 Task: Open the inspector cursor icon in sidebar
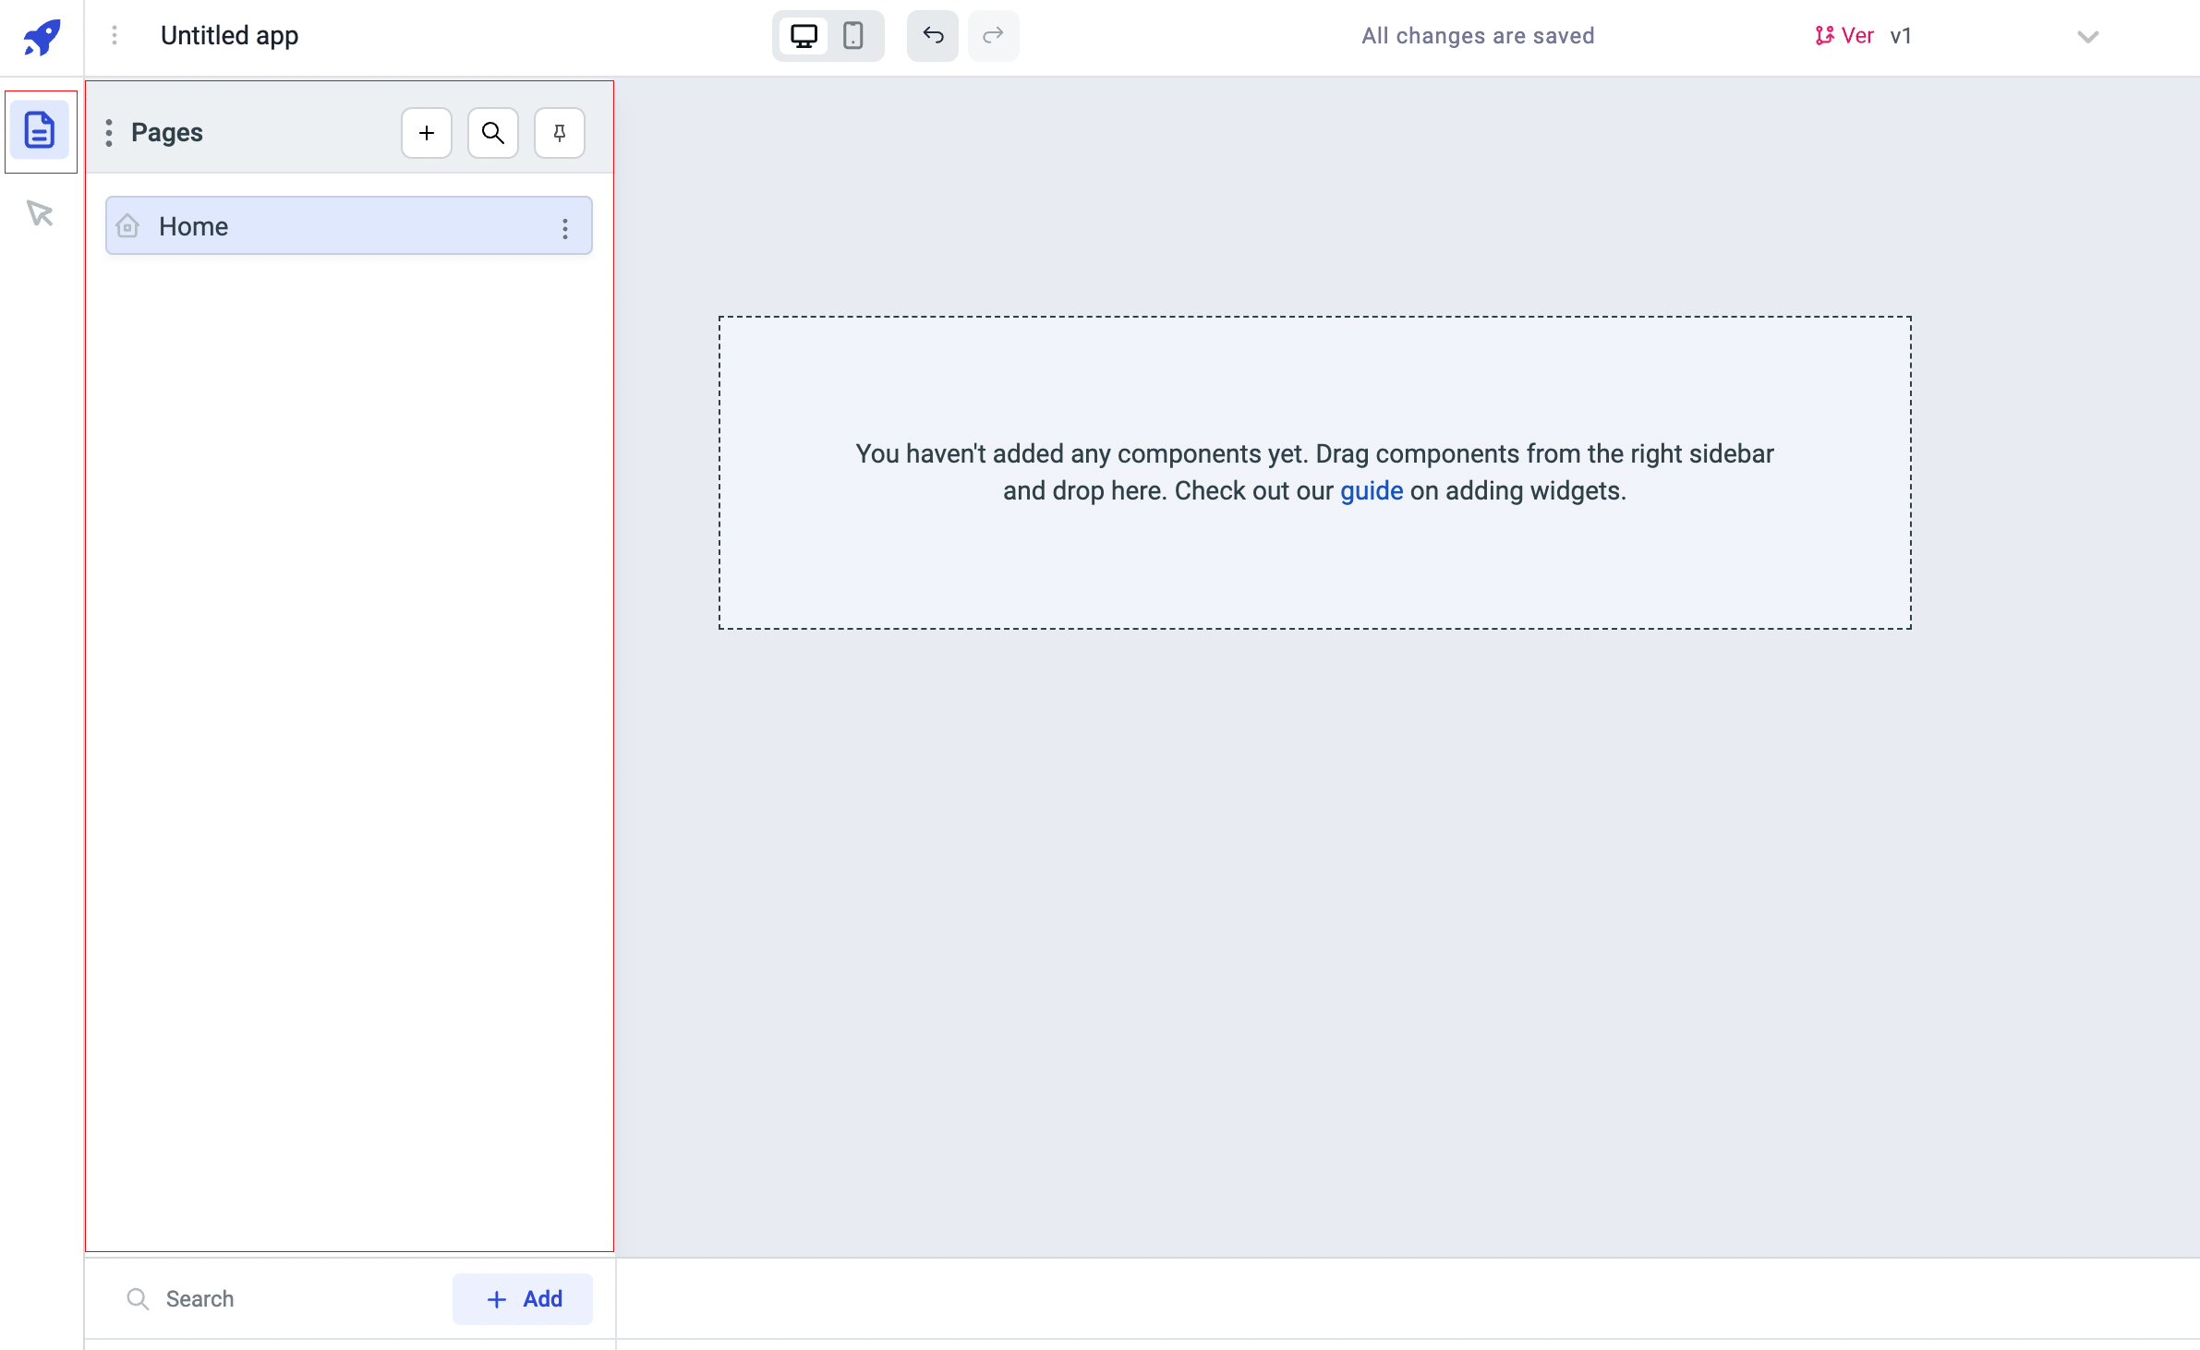pyautogui.click(x=40, y=213)
